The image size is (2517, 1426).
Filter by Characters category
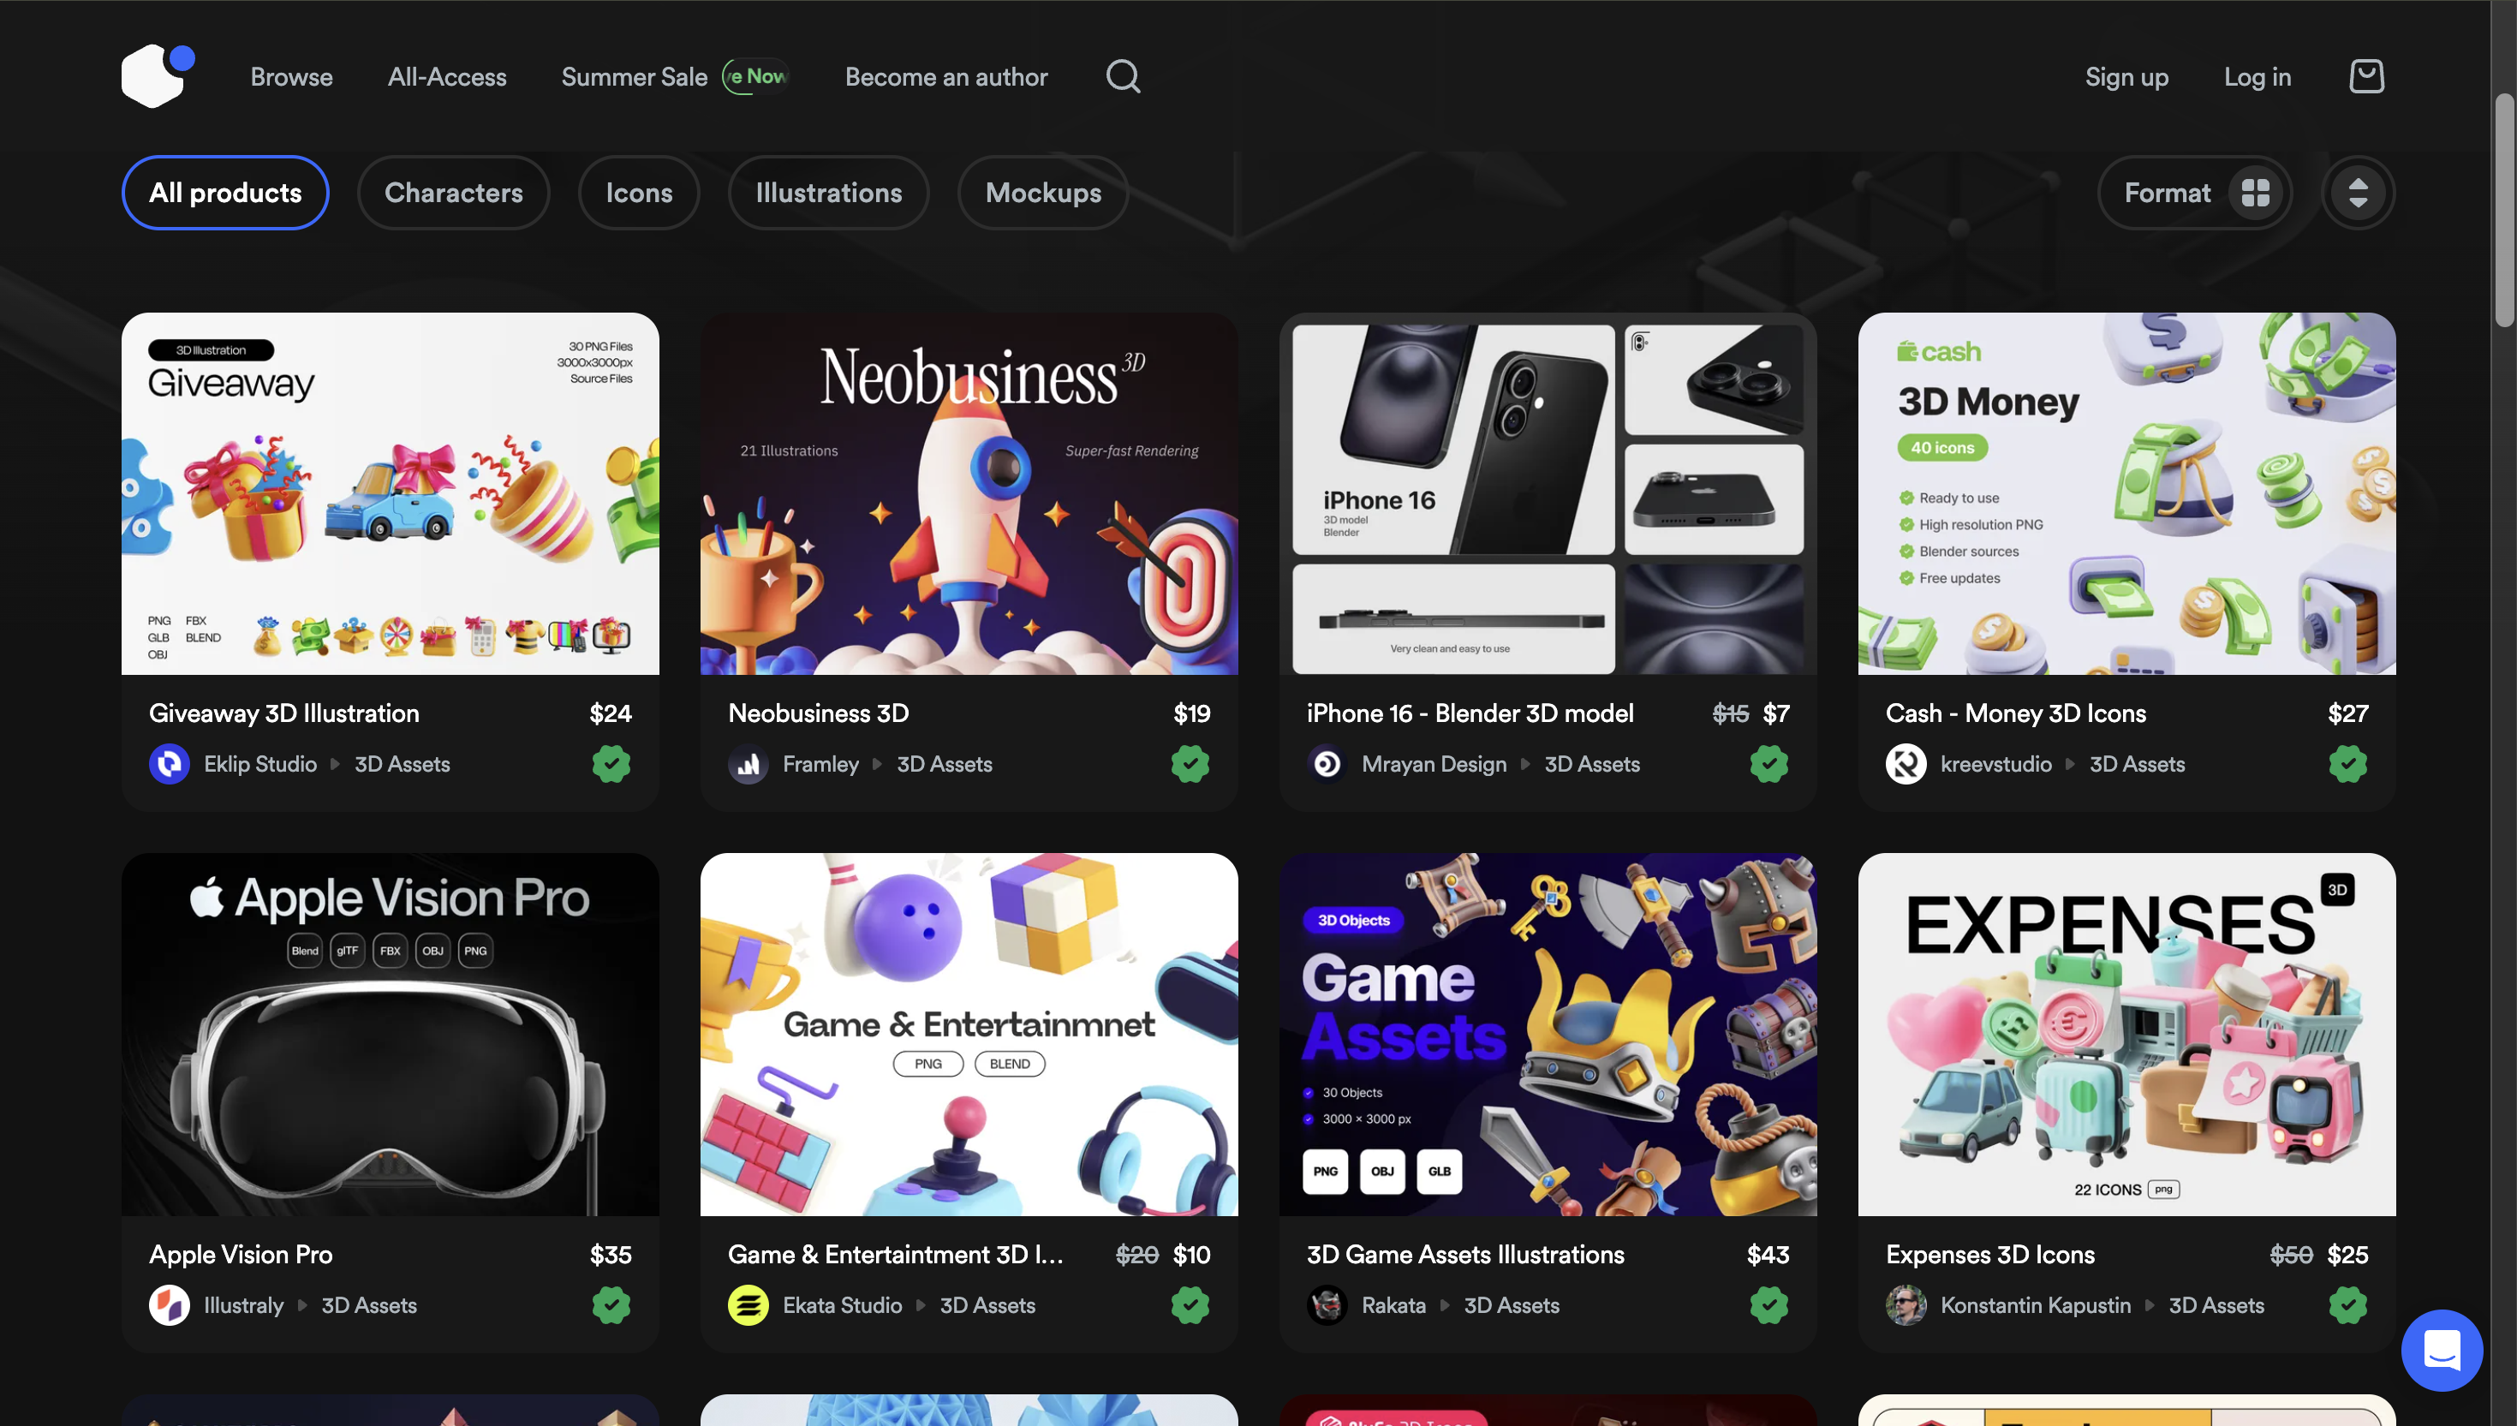(x=453, y=193)
